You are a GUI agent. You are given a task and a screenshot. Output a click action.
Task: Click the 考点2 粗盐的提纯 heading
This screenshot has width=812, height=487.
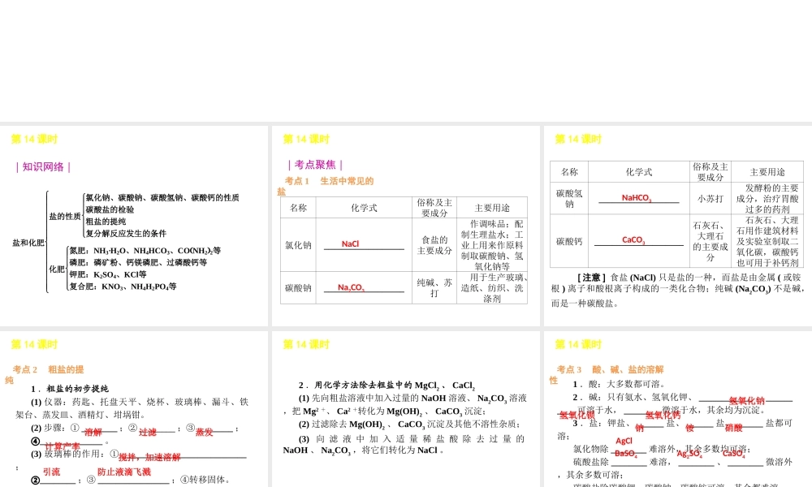45,375
